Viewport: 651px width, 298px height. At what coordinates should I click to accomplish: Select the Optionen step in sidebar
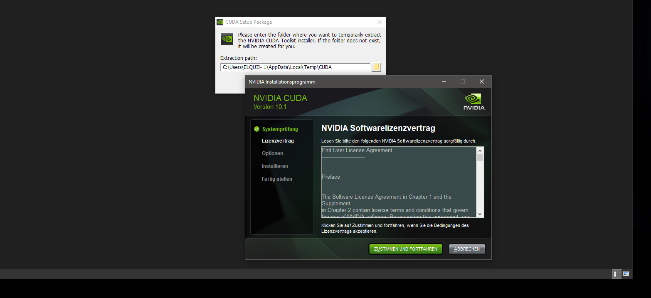pyautogui.click(x=272, y=153)
